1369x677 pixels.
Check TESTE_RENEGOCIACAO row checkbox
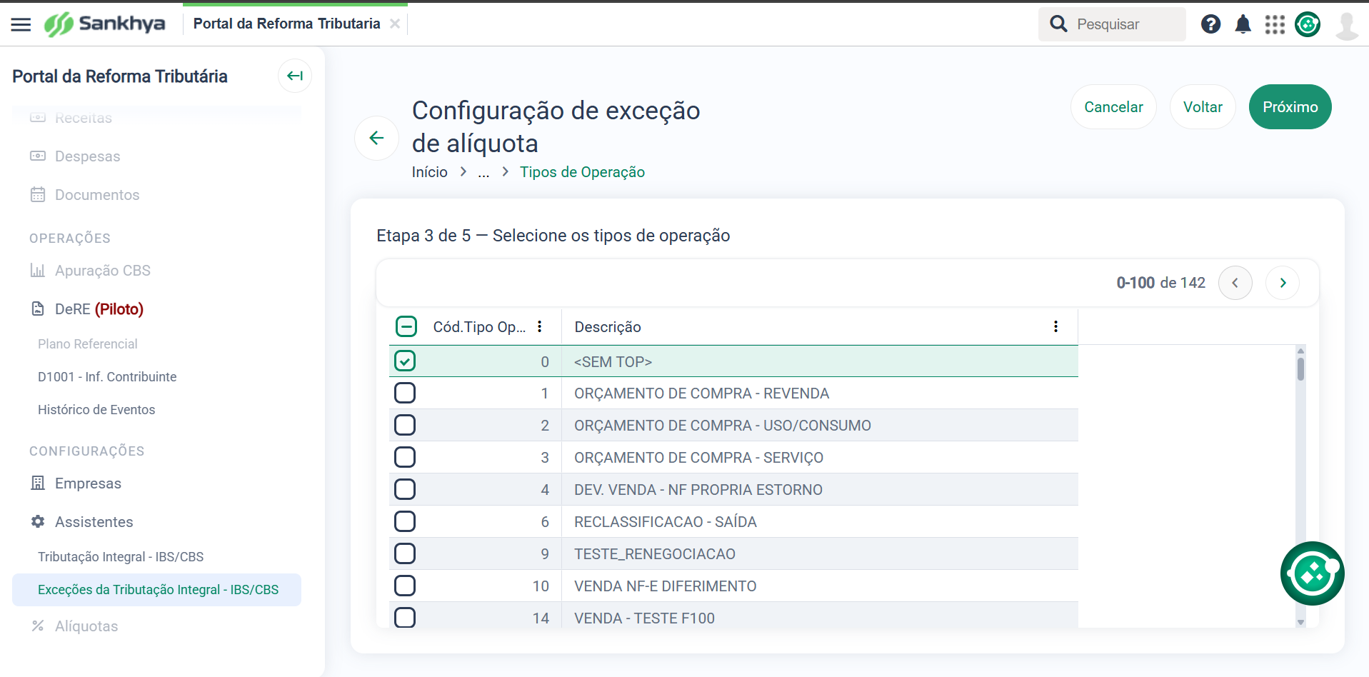pos(405,553)
